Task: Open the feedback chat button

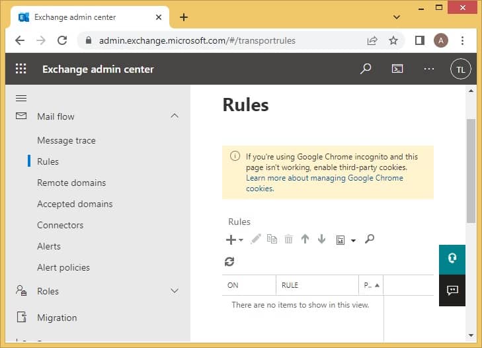Action: (452, 290)
